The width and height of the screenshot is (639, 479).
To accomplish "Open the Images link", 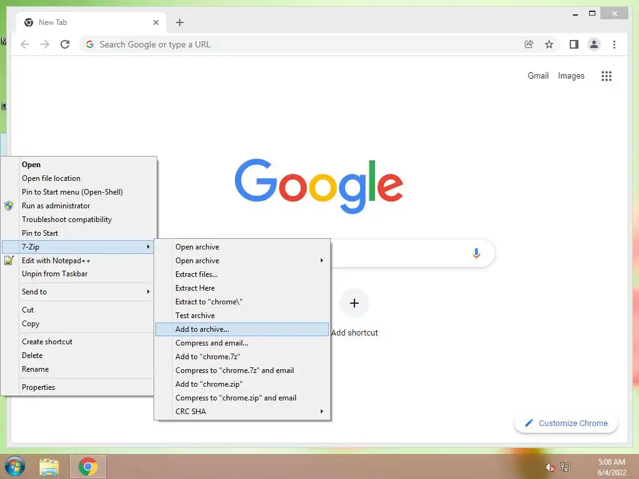I will pyautogui.click(x=571, y=75).
